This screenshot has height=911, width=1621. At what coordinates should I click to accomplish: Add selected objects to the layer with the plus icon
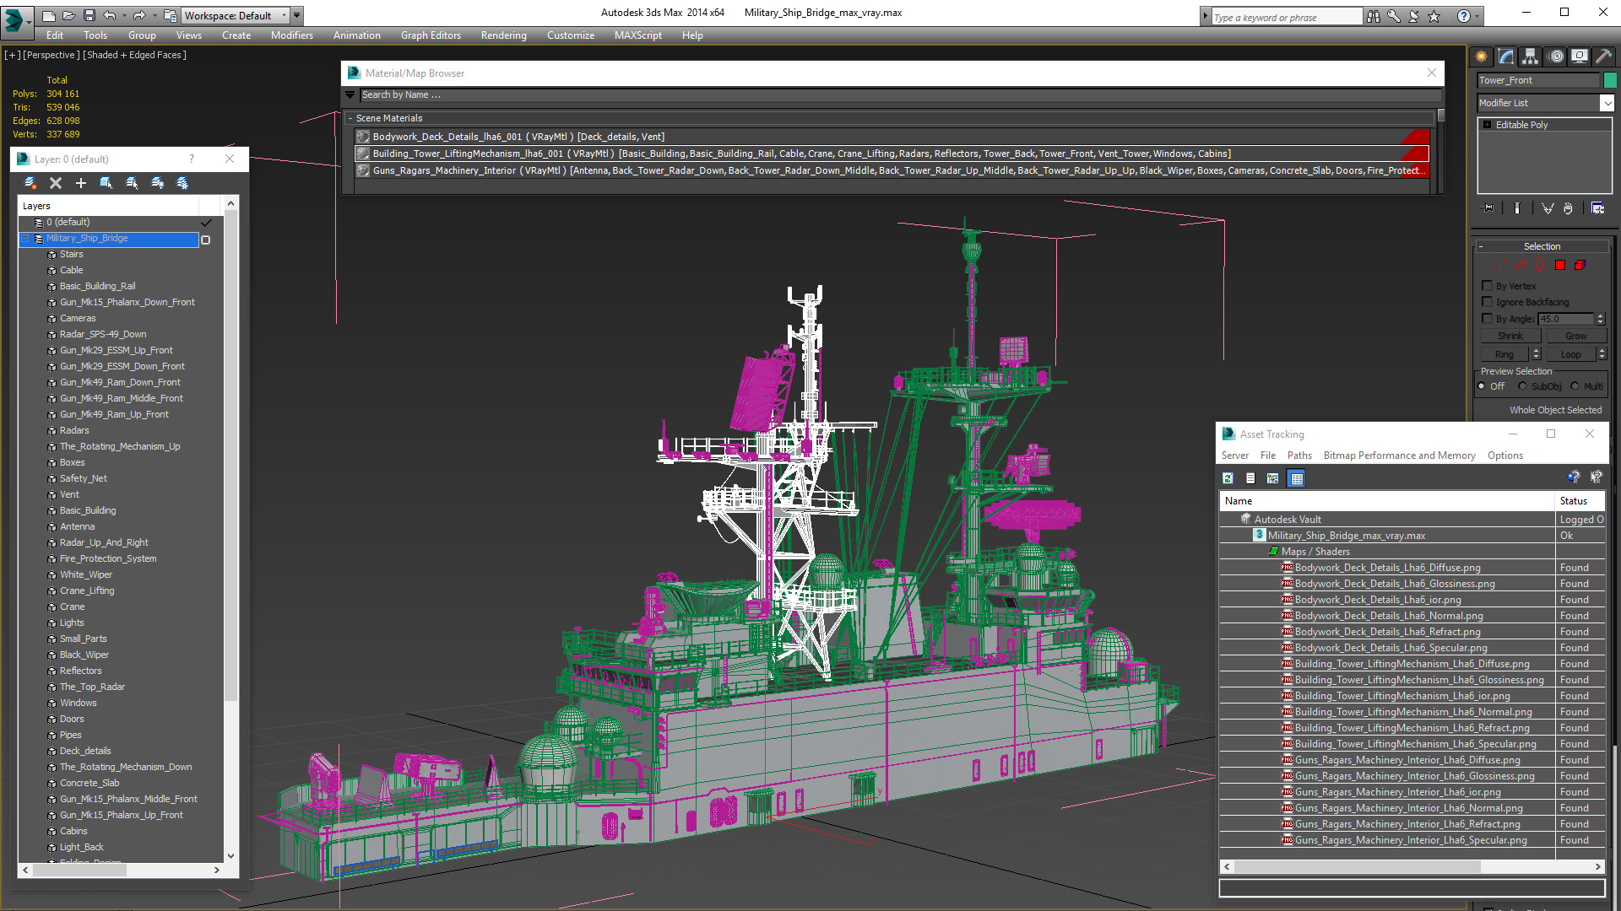[x=81, y=183]
